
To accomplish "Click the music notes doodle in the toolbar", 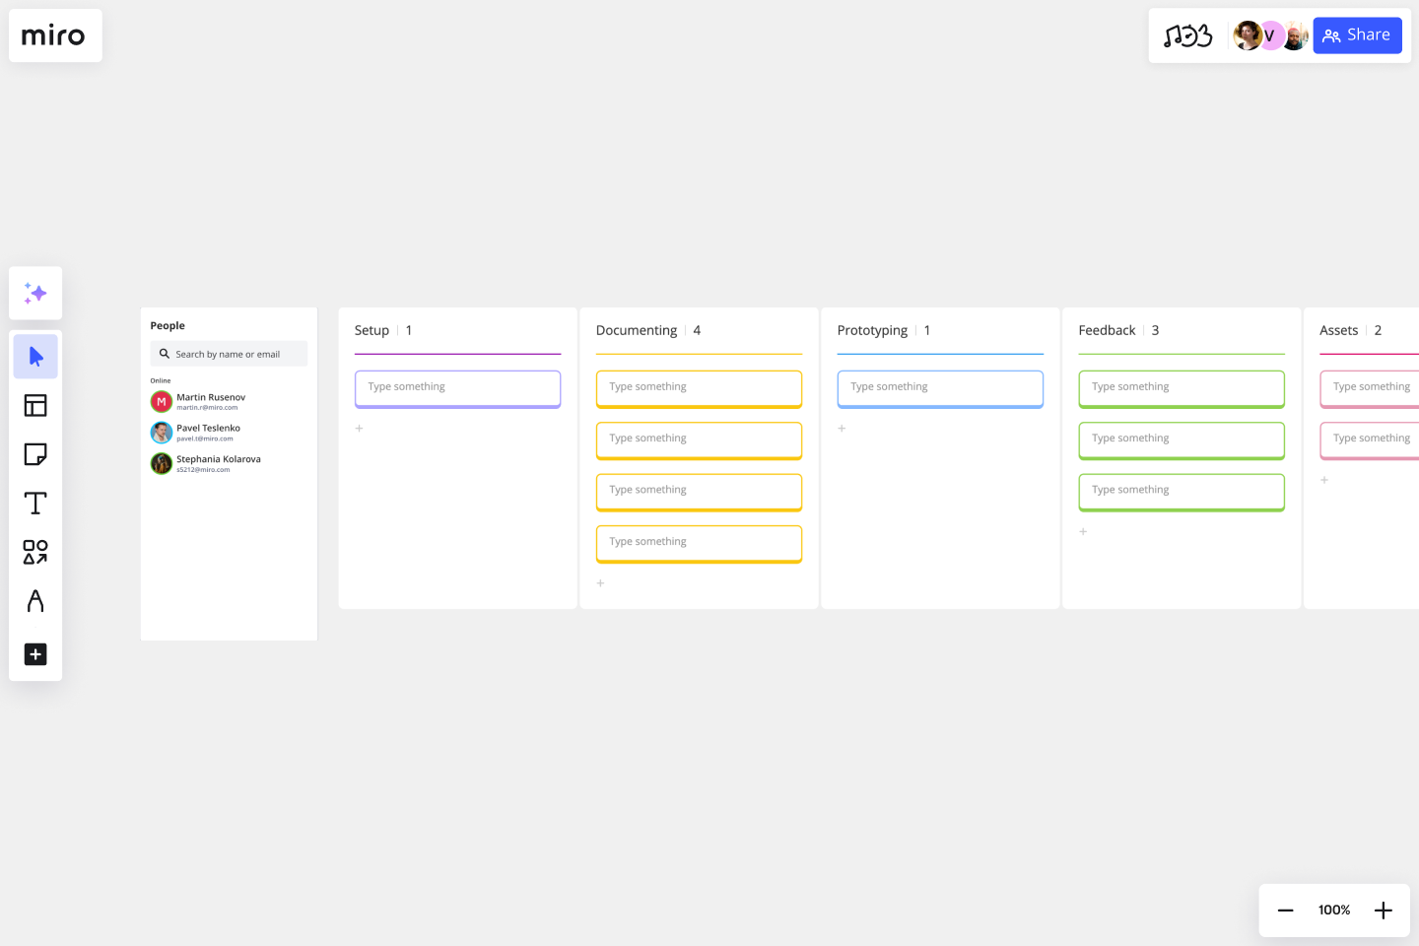I will (1188, 34).
